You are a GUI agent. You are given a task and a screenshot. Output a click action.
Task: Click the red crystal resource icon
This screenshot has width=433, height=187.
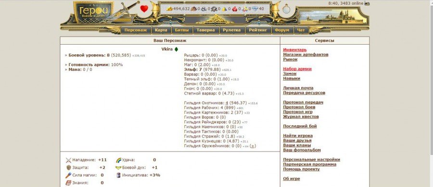coord(234,9)
